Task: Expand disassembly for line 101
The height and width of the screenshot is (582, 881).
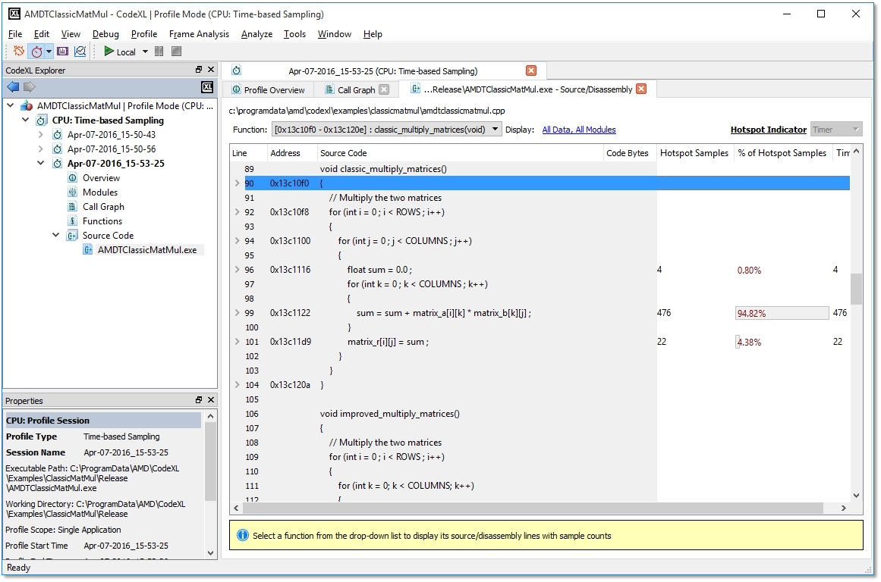Action: pyautogui.click(x=237, y=341)
